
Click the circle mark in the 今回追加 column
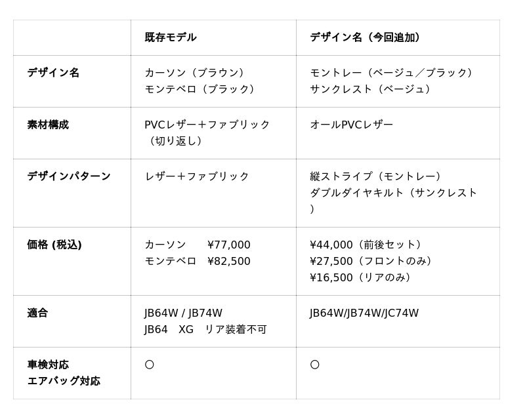(314, 365)
